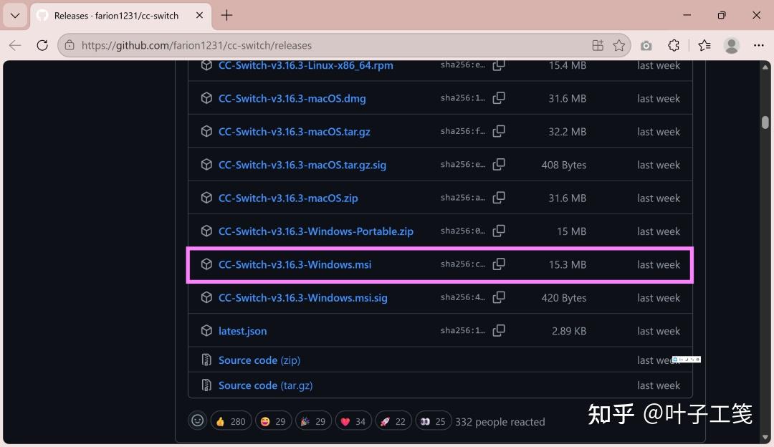Click the 332 people reacted text
The height and width of the screenshot is (447, 774).
point(500,422)
